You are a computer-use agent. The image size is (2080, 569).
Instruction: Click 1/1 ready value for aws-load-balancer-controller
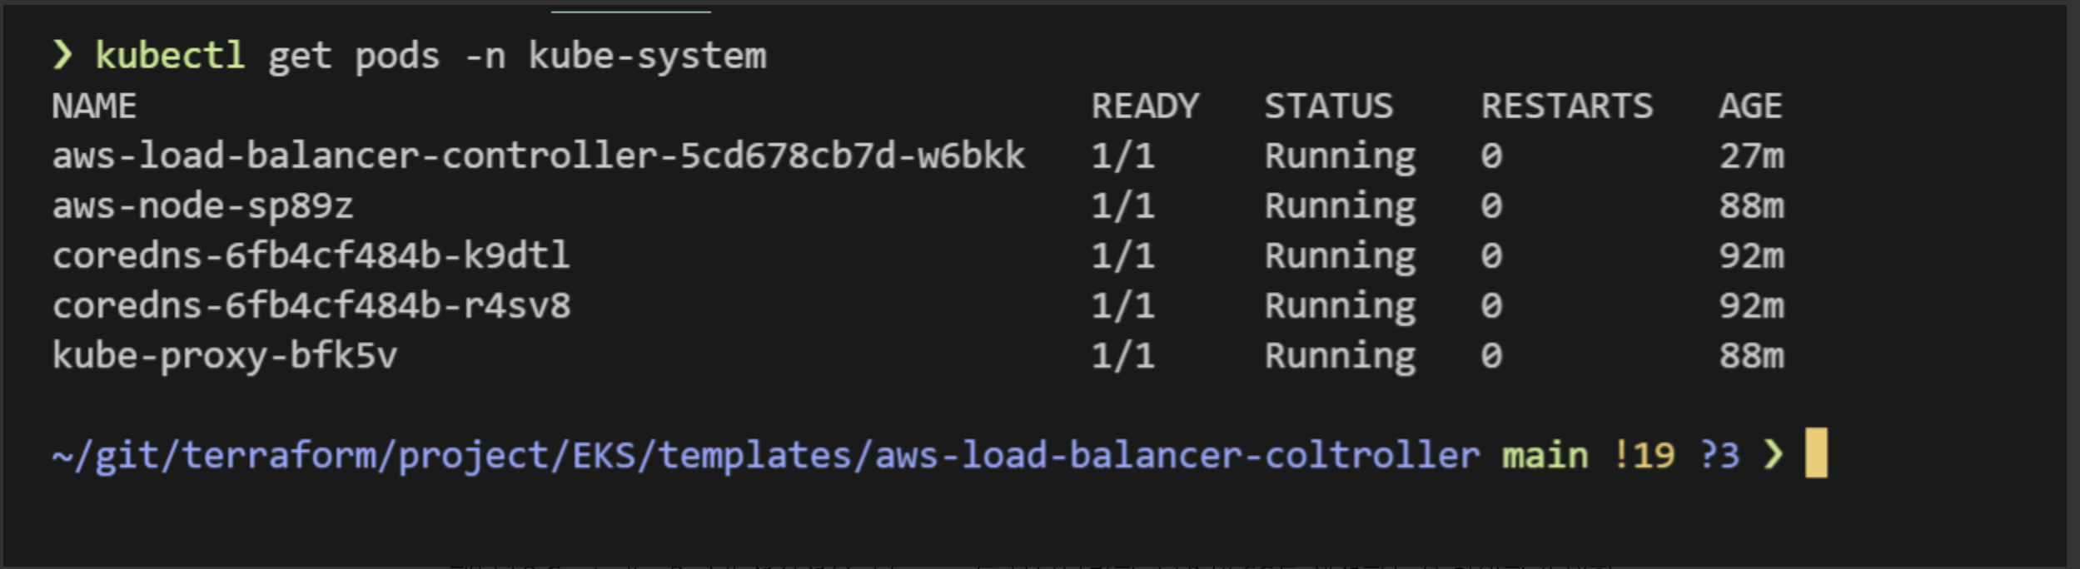[x=1123, y=156]
